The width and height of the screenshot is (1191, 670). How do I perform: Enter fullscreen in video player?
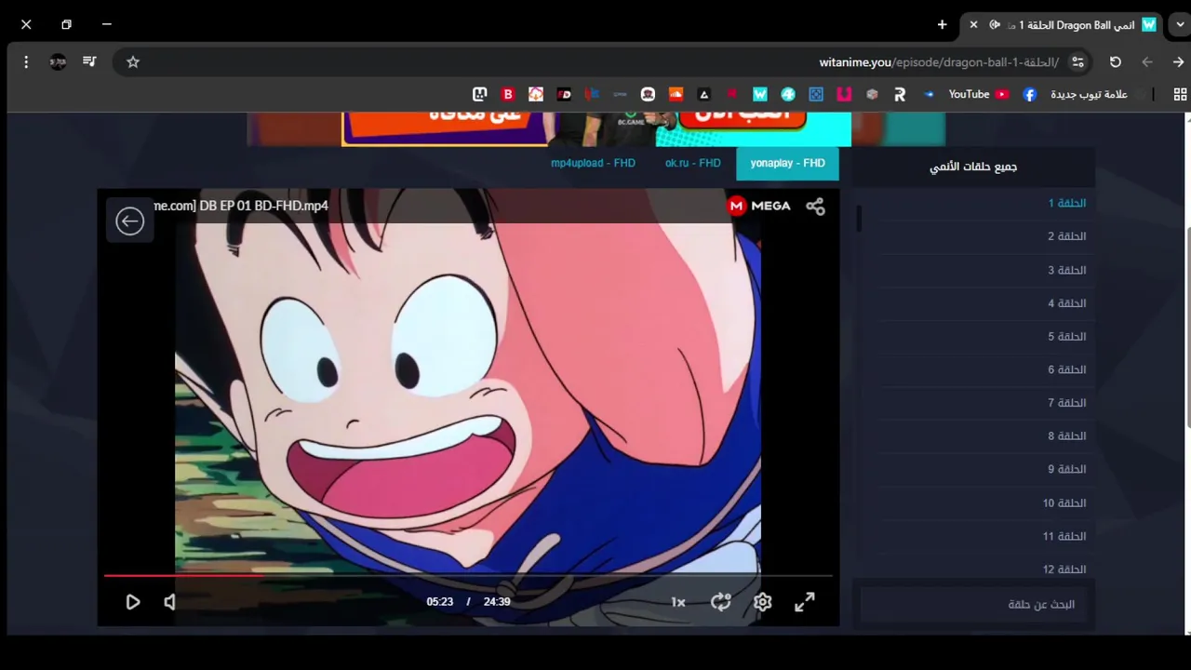(x=805, y=602)
